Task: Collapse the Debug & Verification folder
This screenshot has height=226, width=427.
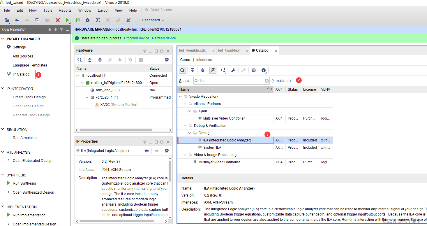Action: pyautogui.click(x=185, y=126)
